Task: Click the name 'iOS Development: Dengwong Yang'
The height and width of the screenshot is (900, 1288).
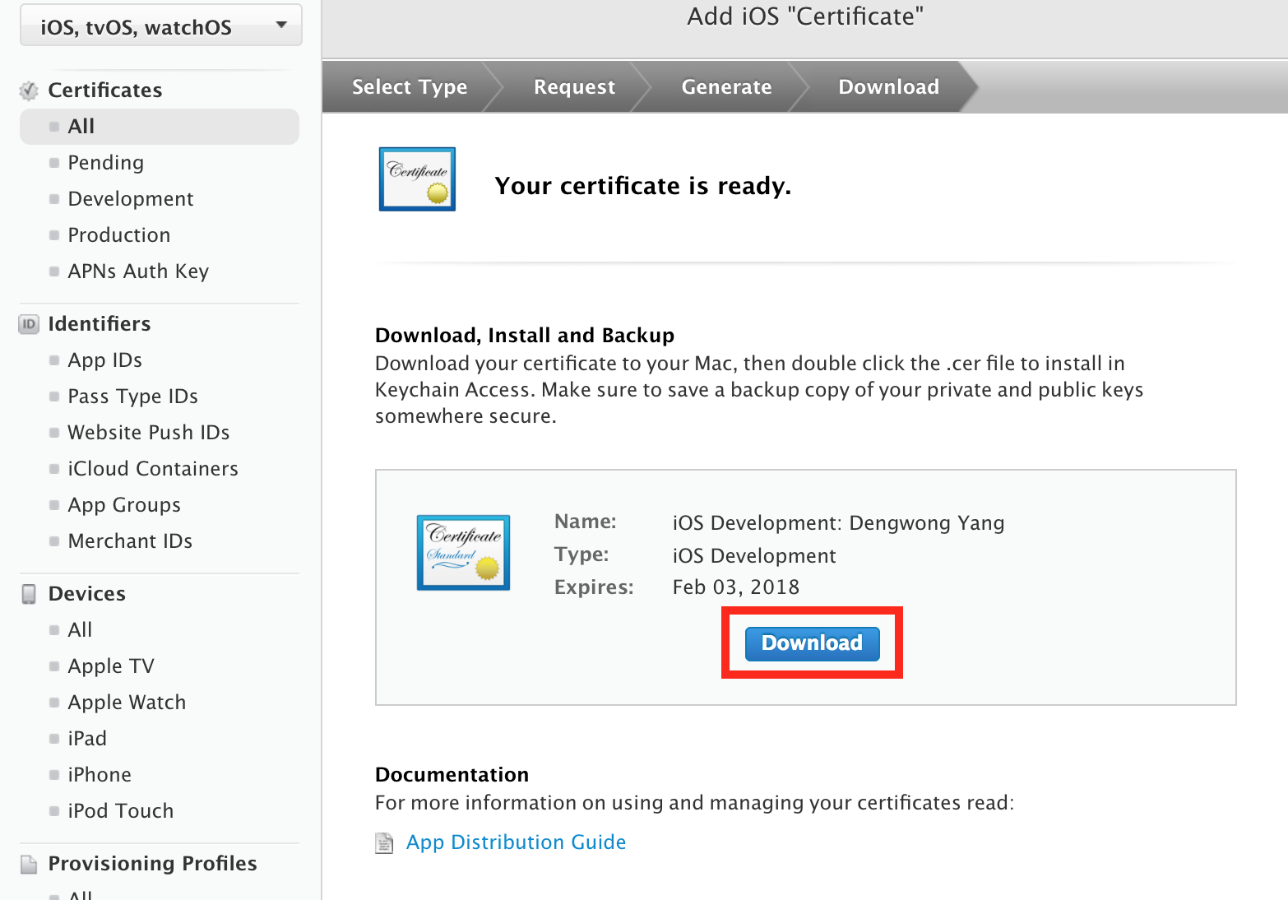Action: (x=838, y=523)
